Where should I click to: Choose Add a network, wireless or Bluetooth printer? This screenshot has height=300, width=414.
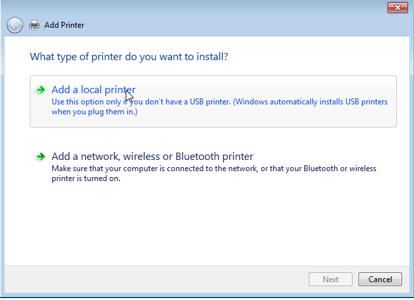213,167
